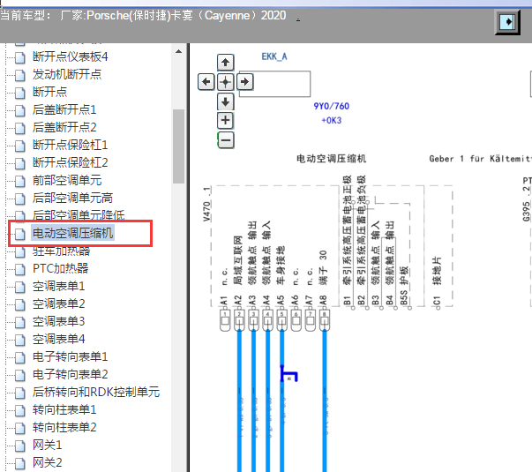Select 电动空调压缩机 entry

pos(72,233)
